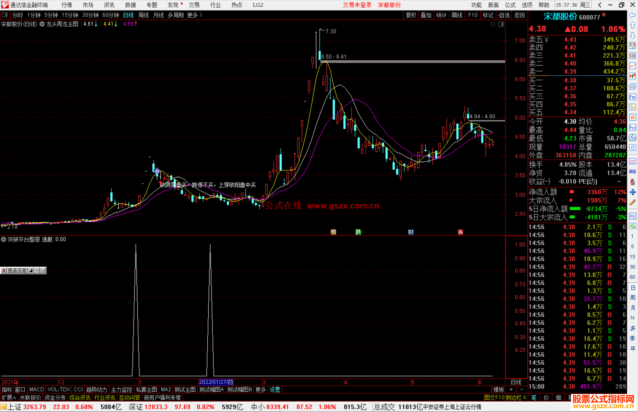Click the F12 icon in right sidebar

tap(632, 128)
